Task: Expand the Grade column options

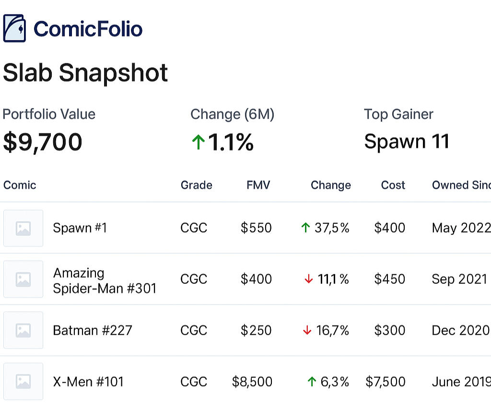Action: [x=196, y=185]
